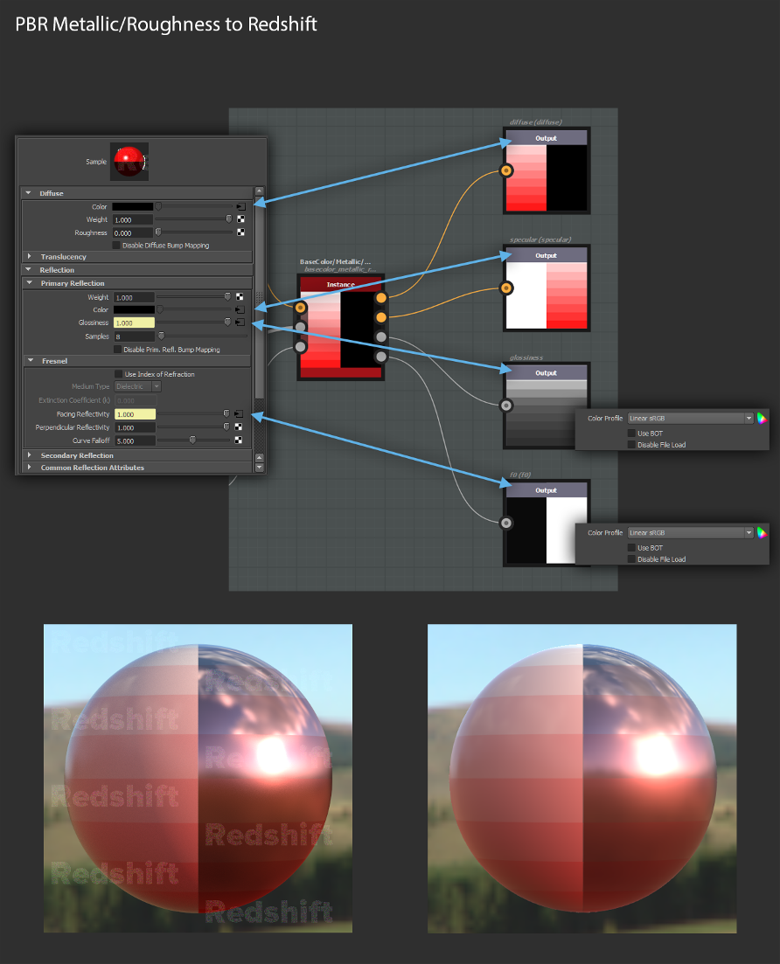Click the orange input port on the diffuse node
780x964 pixels.
[506, 170]
